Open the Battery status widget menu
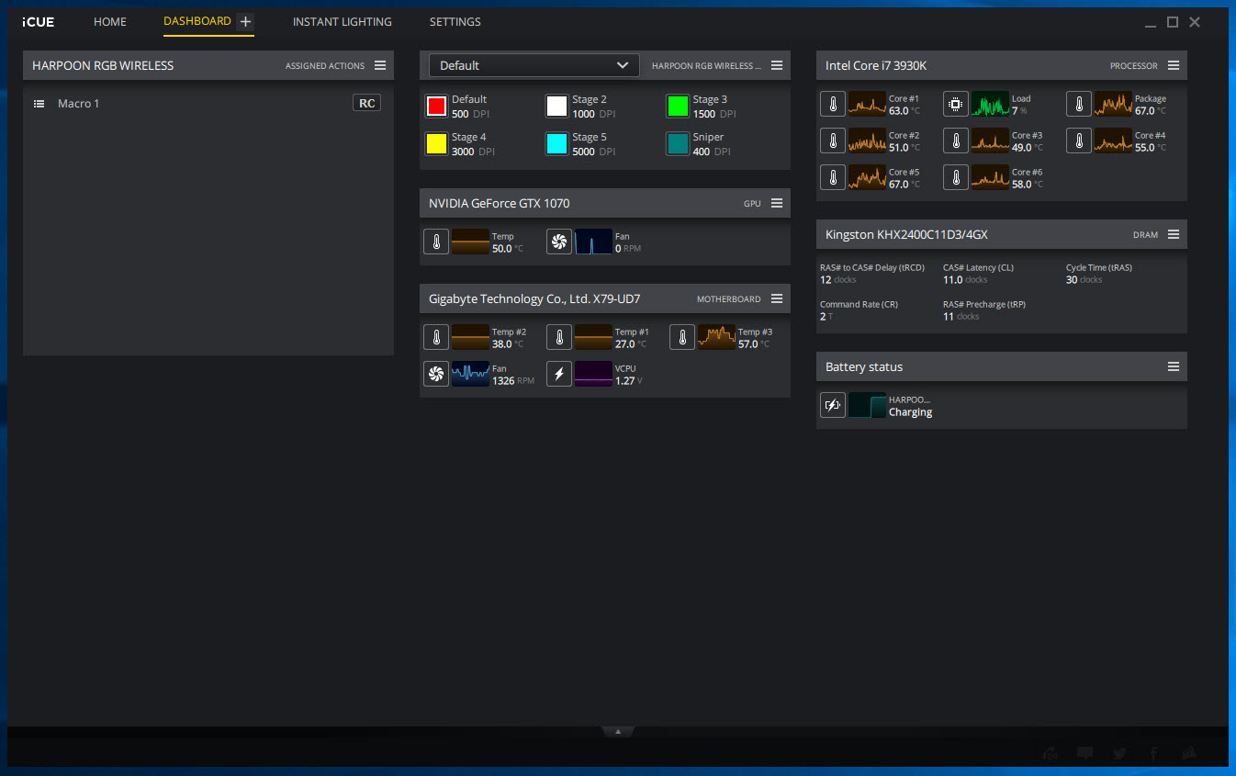Viewport: 1236px width, 776px height. pos(1174,366)
